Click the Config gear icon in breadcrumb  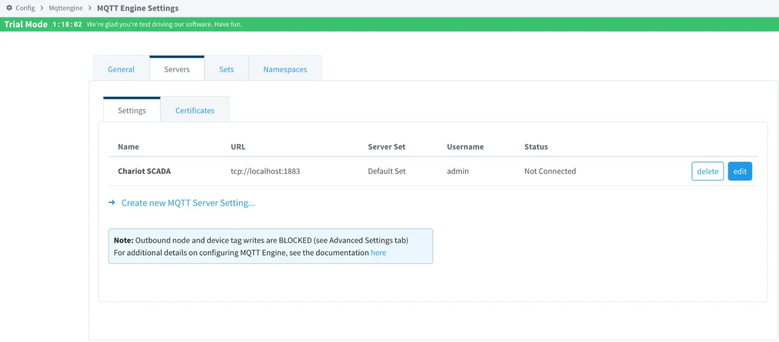point(9,8)
